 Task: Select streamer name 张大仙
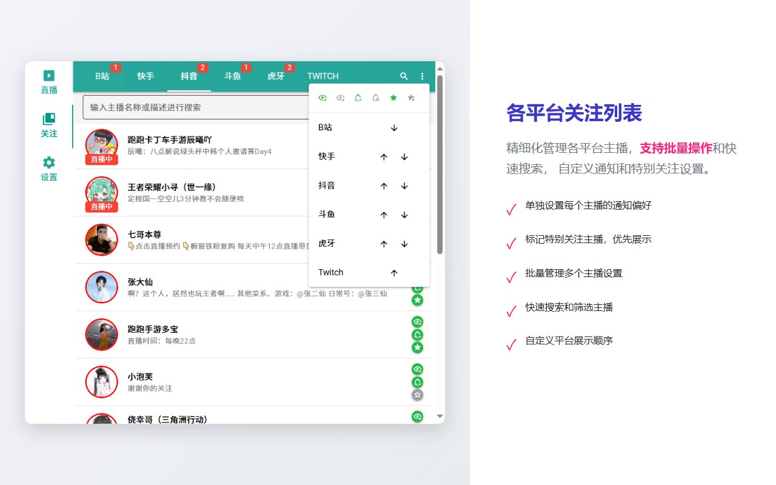click(x=140, y=281)
